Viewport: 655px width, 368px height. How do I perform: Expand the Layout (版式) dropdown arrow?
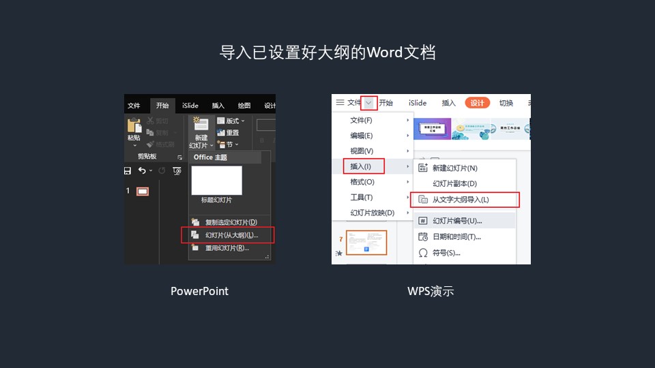click(243, 121)
